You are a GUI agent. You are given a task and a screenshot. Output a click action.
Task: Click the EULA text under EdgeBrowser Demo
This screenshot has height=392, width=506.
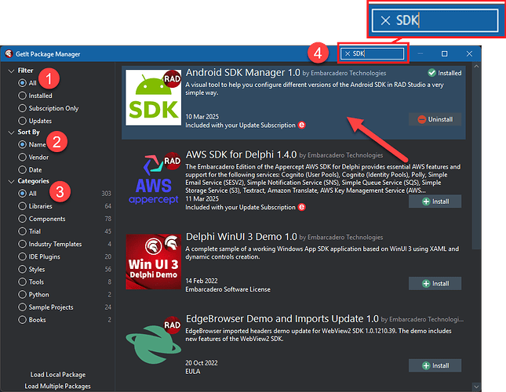[x=193, y=372]
